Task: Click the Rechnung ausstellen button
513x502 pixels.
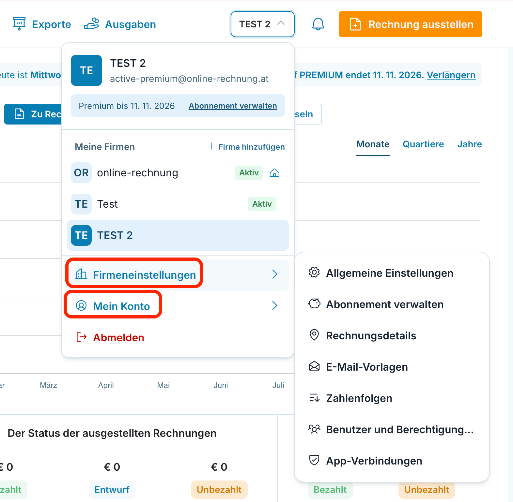Action: (x=411, y=24)
